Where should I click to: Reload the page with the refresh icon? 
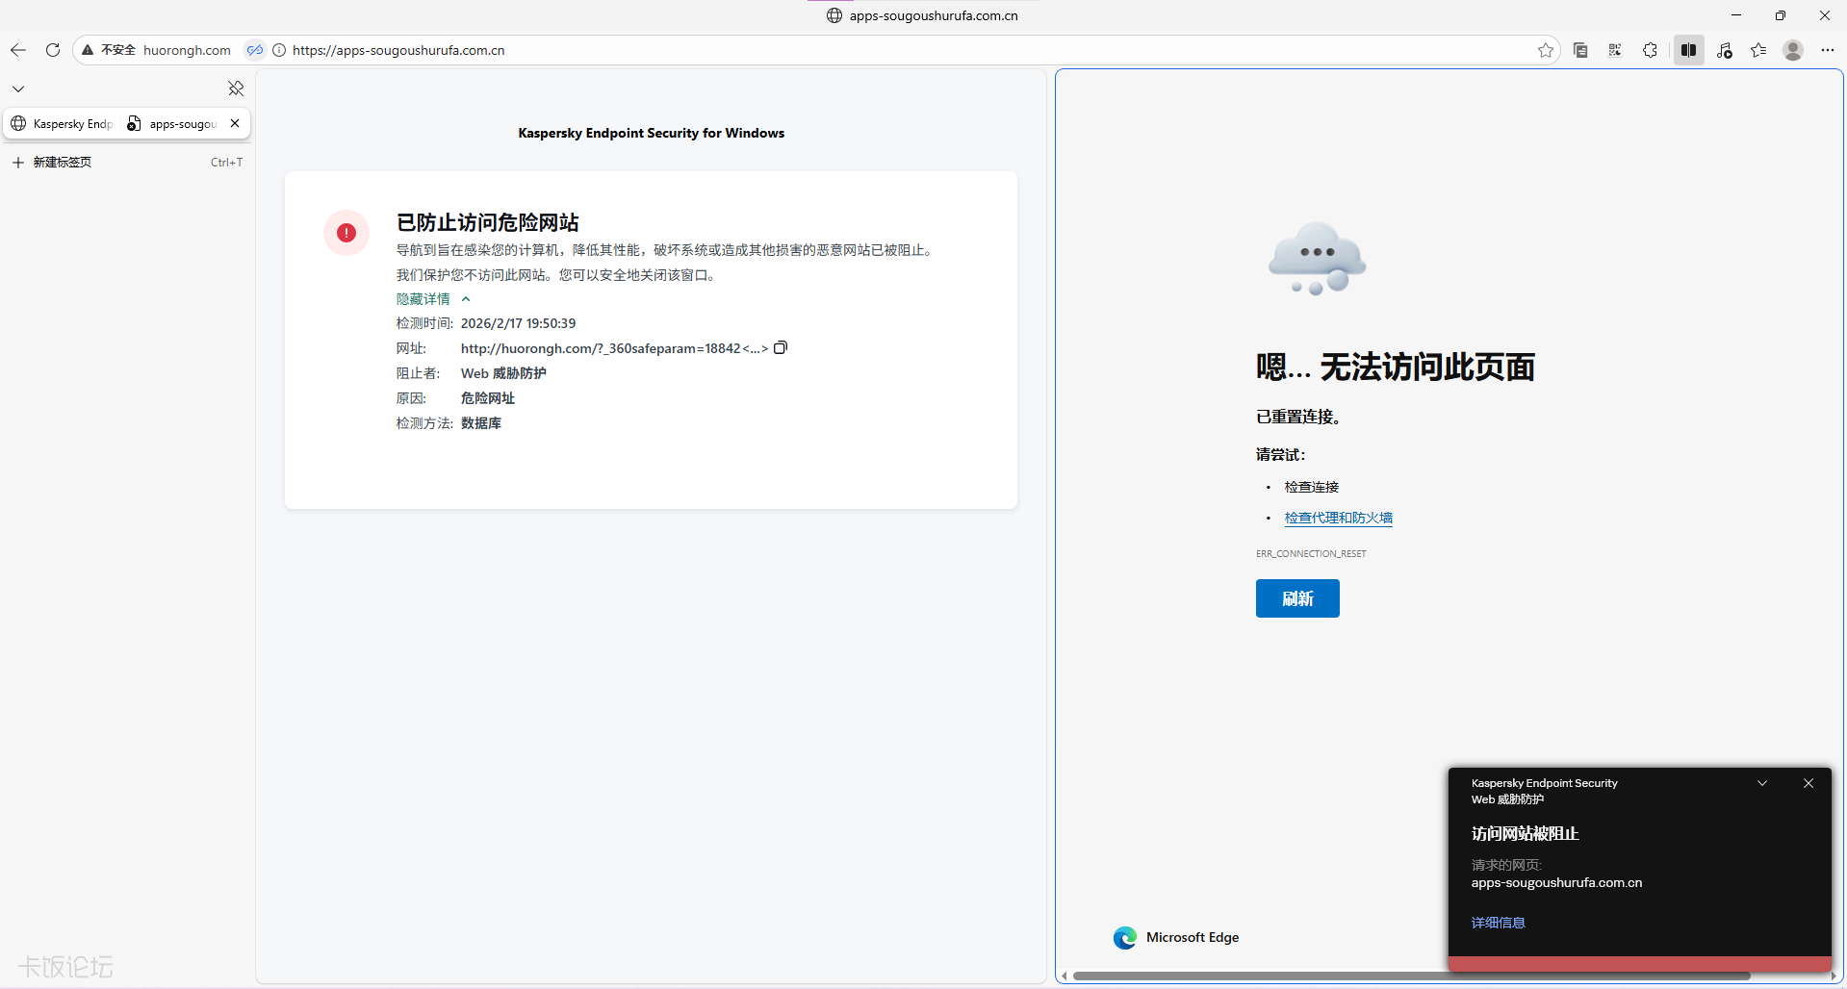53,50
